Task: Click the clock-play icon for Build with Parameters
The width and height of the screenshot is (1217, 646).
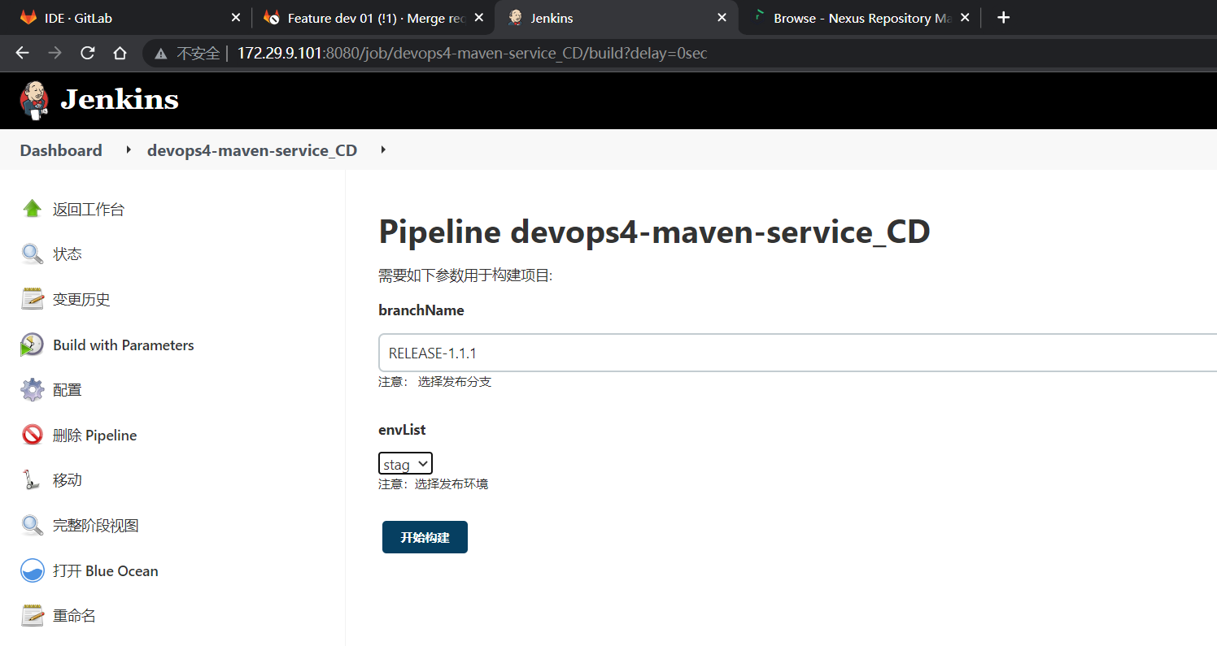Action: pos(33,345)
